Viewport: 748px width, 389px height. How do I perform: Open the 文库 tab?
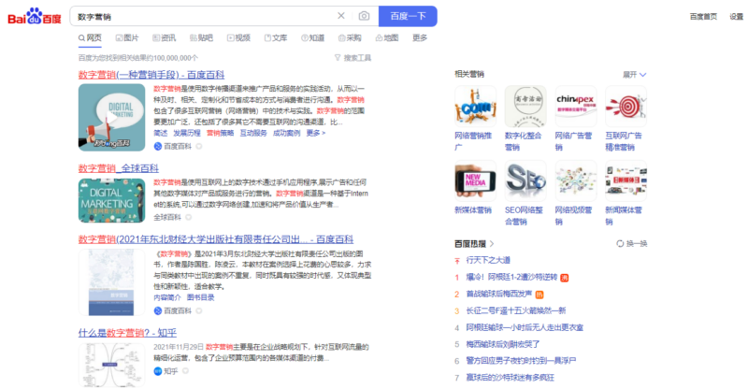point(276,37)
